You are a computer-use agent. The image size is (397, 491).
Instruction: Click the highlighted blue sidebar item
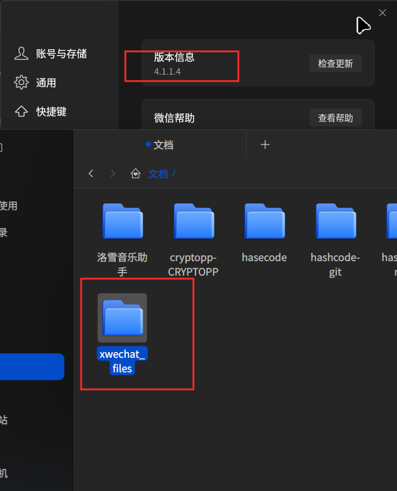32,367
